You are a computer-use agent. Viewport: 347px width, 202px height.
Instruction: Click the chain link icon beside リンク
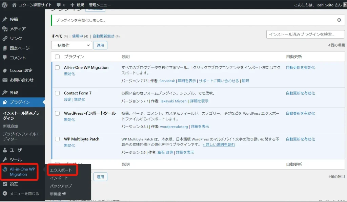coord(5,39)
